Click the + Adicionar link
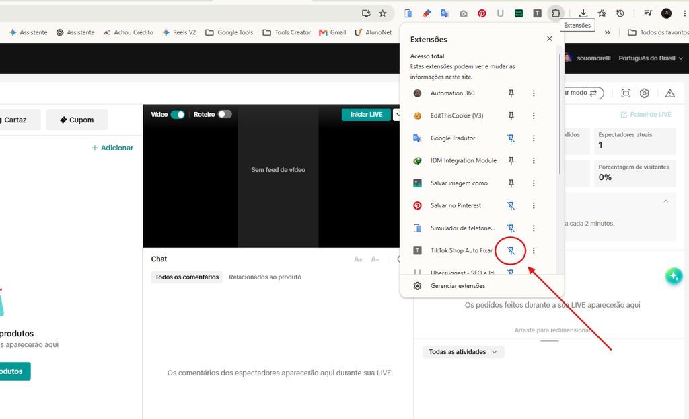 [112, 148]
